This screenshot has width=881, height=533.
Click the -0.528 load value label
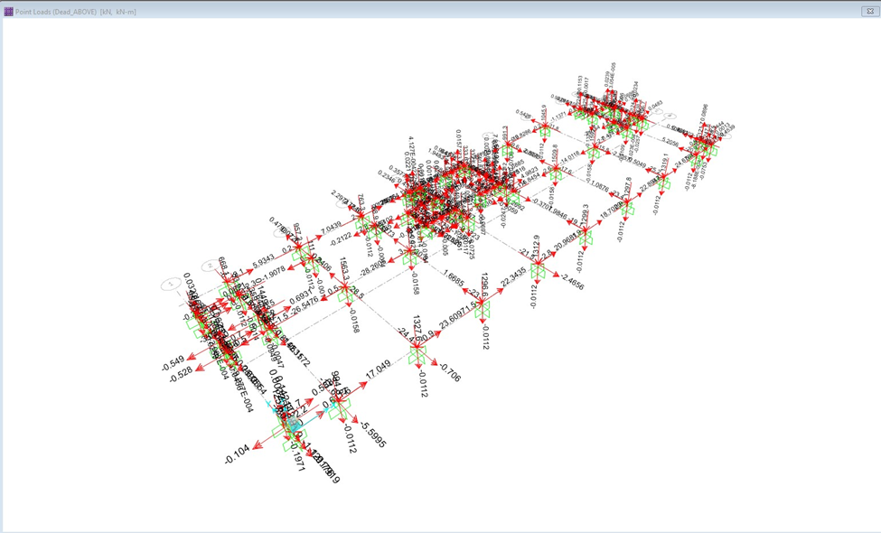point(180,371)
